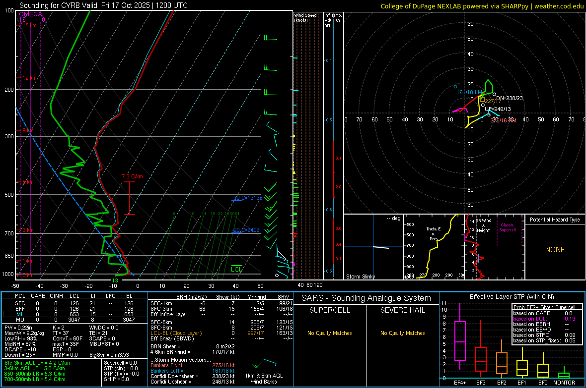
Task: Click the 'MeanW = 2.2g/kg' value
Action: [x=24, y=333]
